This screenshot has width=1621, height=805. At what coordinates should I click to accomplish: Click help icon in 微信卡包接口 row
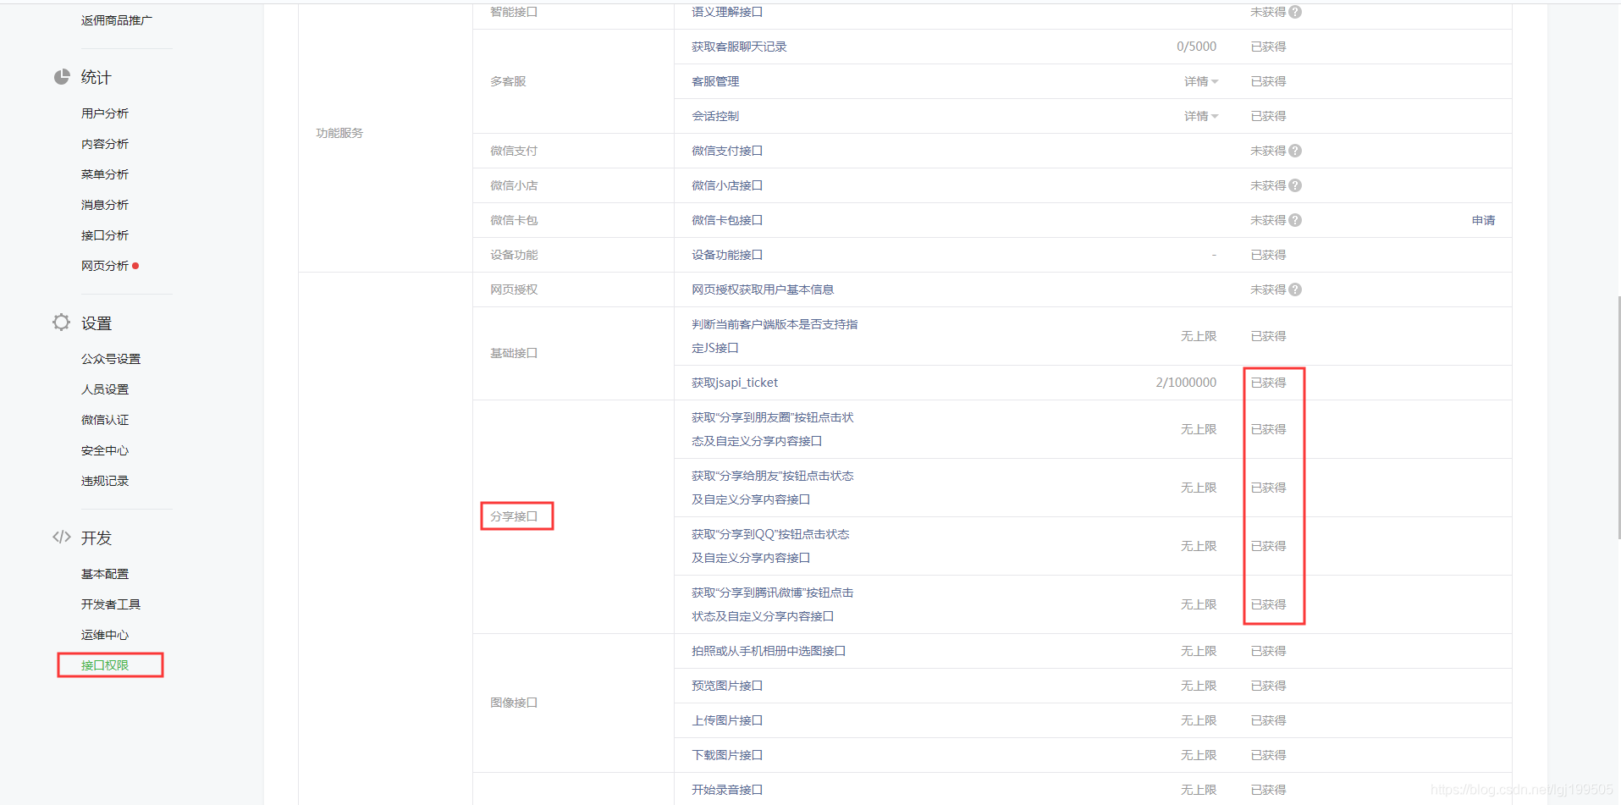[1297, 219]
